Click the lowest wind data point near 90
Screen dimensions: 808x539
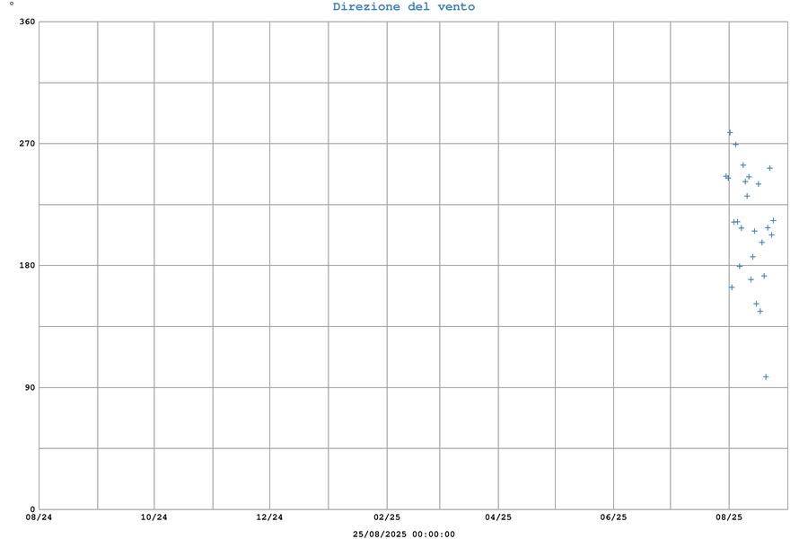pyautogui.click(x=766, y=377)
